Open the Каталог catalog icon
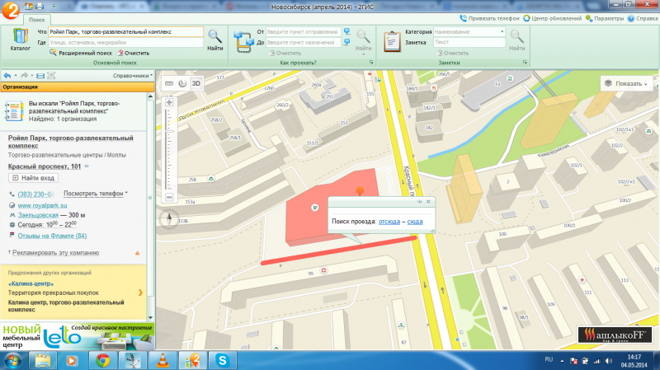Image resolution: width=660 pixels, height=370 pixels. (x=21, y=40)
